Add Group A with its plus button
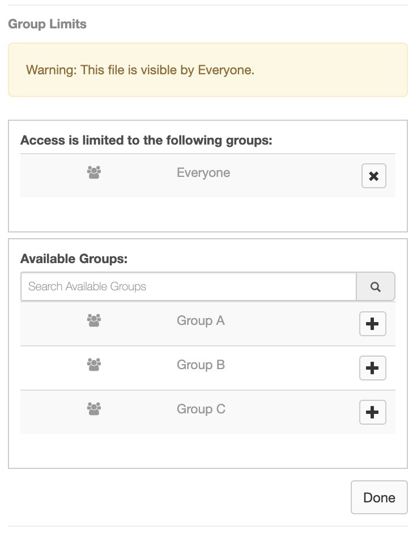Image resolution: width=417 pixels, height=533 pixels. [372, 324]
